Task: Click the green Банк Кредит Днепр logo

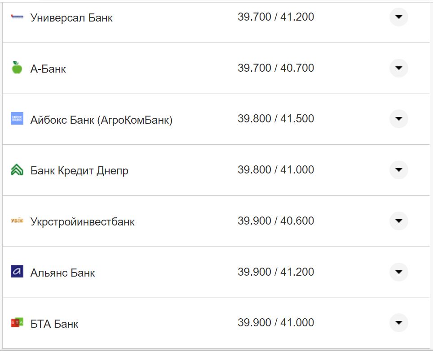Action: click(x=17, y=170)
